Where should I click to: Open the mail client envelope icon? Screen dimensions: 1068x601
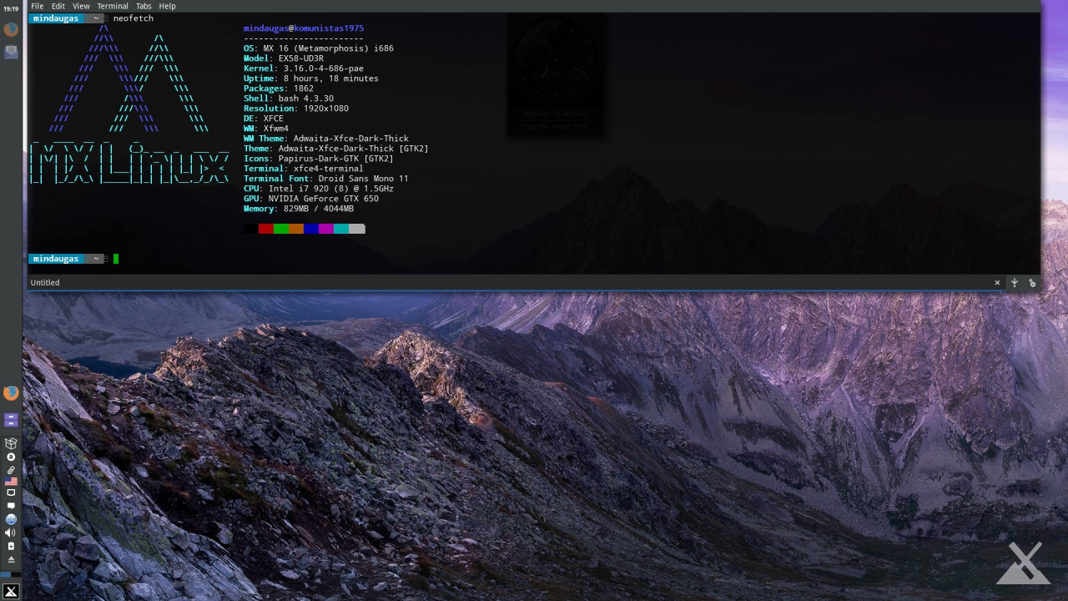(x=11, y=52)
